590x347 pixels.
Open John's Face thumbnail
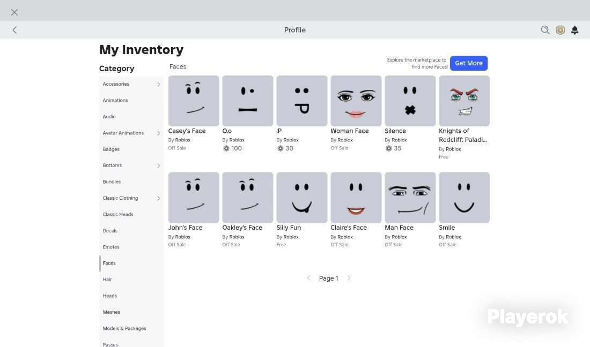click(x=194, y=198)
